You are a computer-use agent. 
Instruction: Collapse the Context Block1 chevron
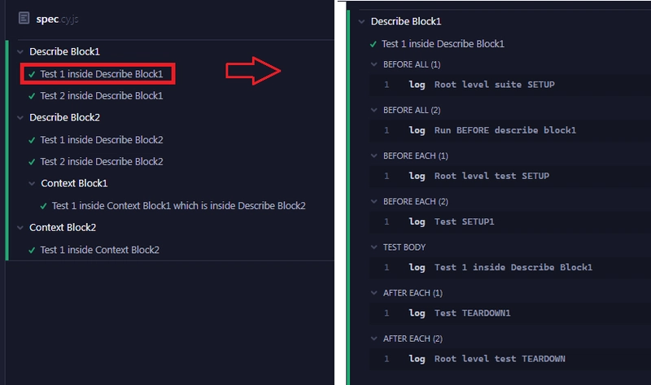32,184
